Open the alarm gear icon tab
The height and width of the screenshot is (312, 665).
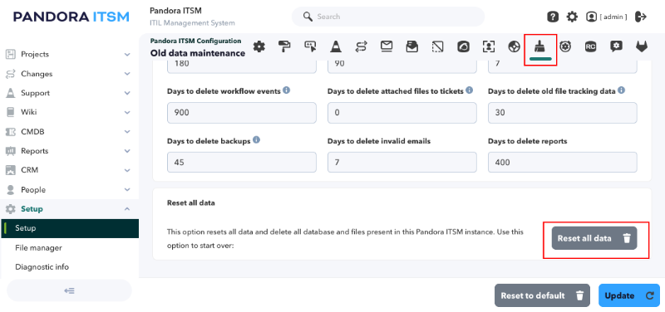(565, 46)
